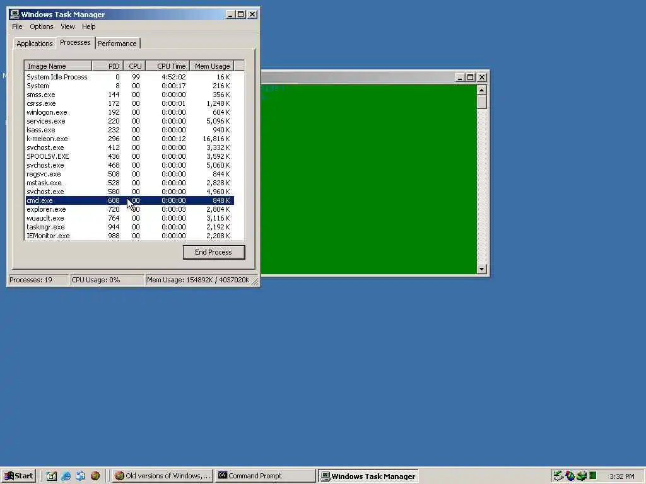Click the second colorful system tray icon
646x484 pixels.
point(570,476)
